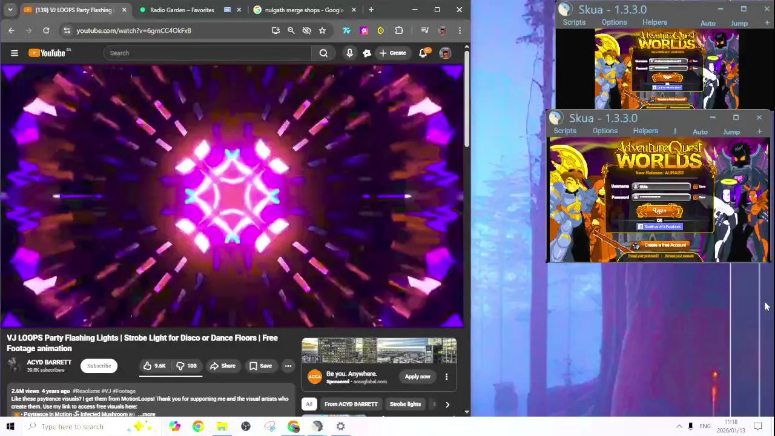Subscribe to ACYD BARRETT channel
775x436 pixels.
tap(99, 366)
